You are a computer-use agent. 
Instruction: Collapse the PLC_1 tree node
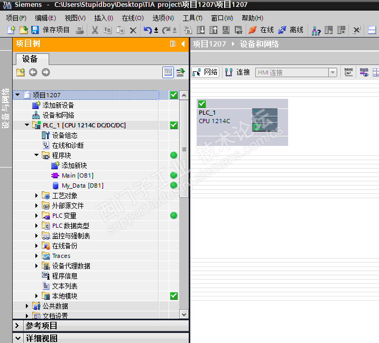tap(27, 125)
